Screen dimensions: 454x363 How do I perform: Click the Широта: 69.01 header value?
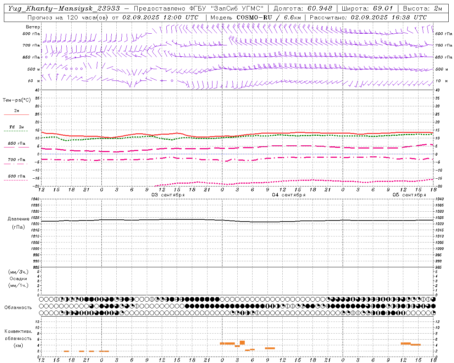tap(368, 9)
